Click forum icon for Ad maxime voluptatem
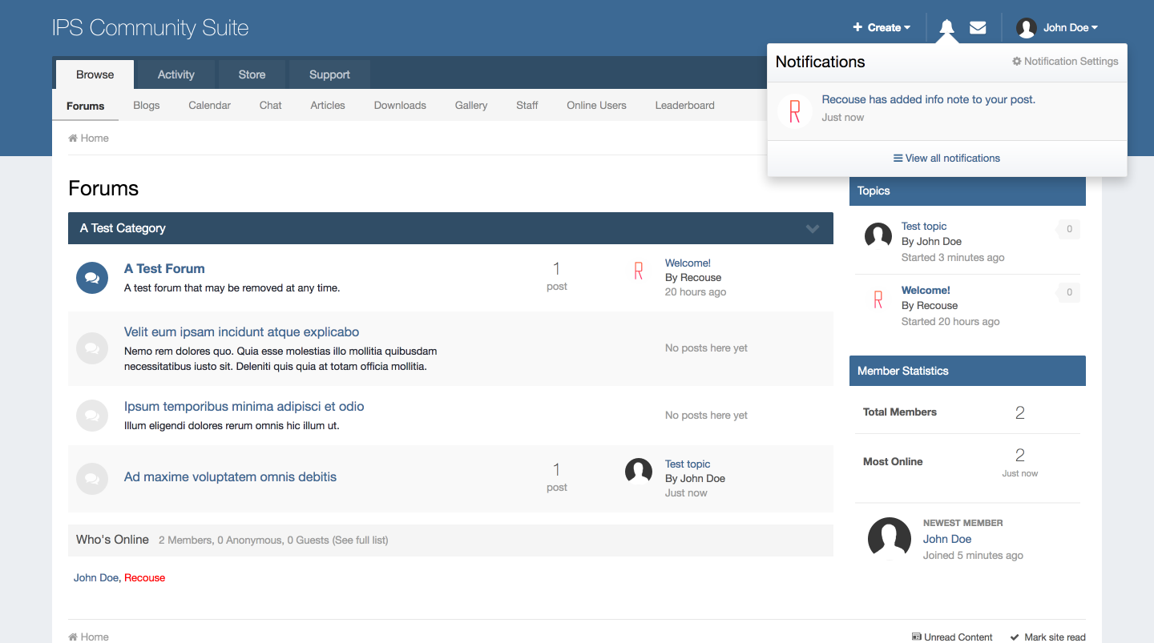1154x643 pixels. 92,479
